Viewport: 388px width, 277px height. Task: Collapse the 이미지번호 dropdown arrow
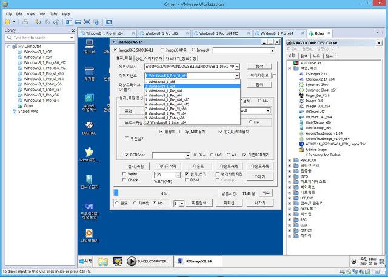[237, 76]
